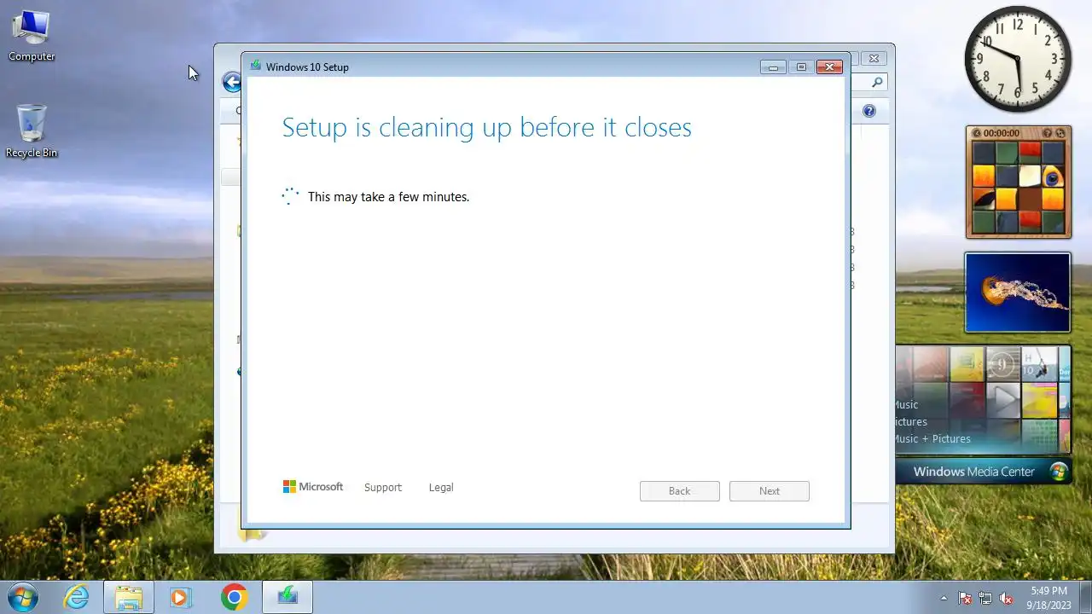This screenshot has width=1092, height=614.
Task: Close the background Explorer window
Action: (x=874, y=59)
